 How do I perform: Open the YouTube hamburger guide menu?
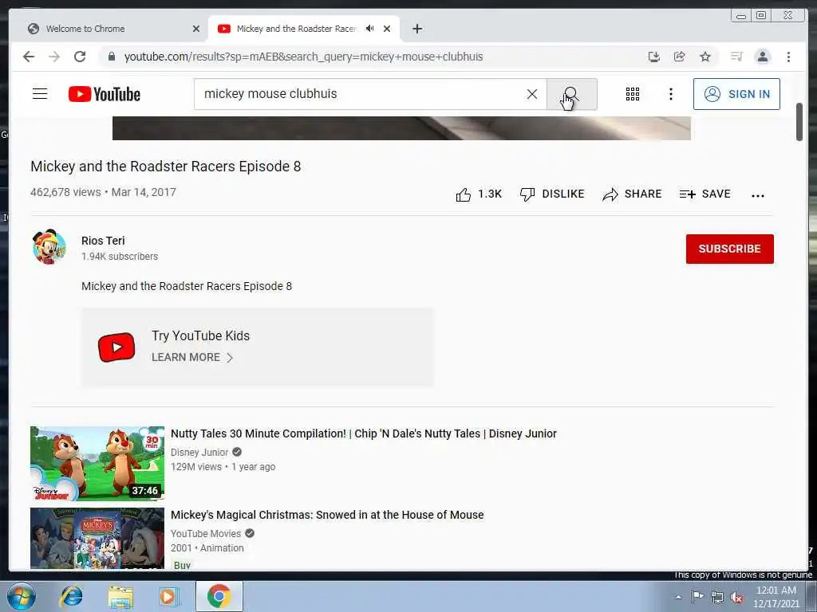40,94
